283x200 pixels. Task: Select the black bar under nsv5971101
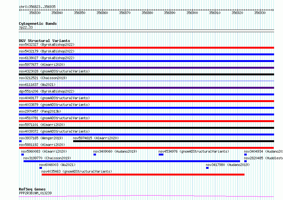coord(146,128)
